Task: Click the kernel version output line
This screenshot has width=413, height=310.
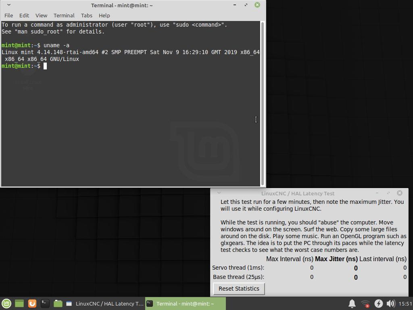Action: coord(131,56)
